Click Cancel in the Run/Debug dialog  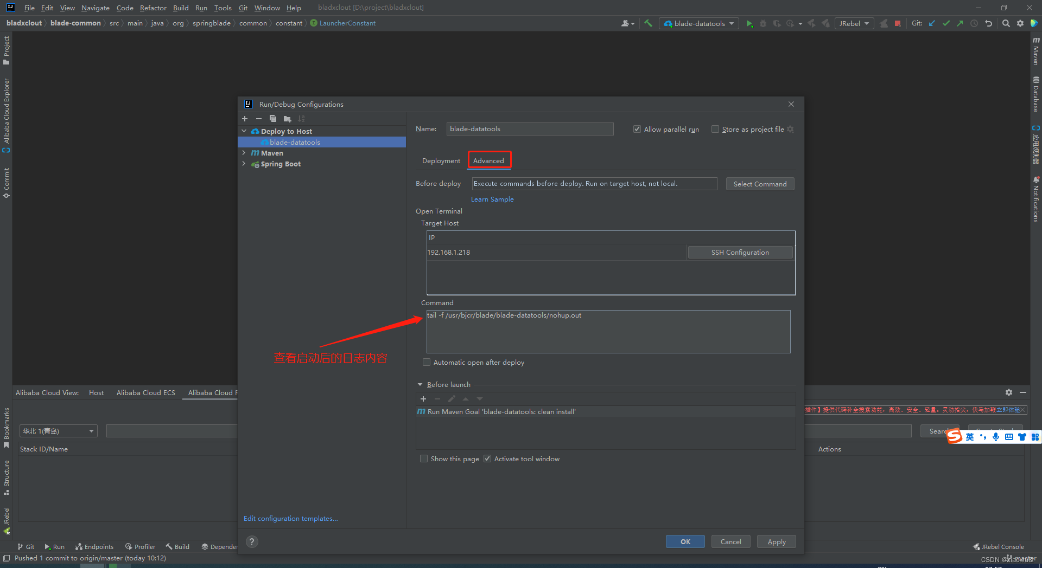coord(730,541)
